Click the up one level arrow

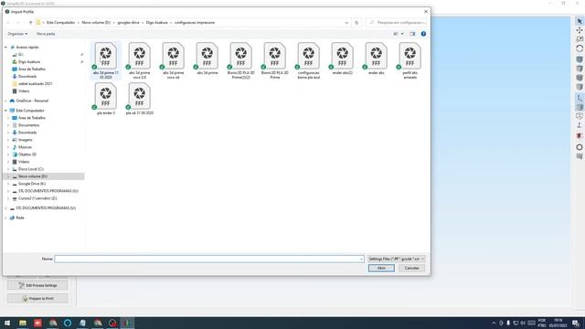(30, 23)
